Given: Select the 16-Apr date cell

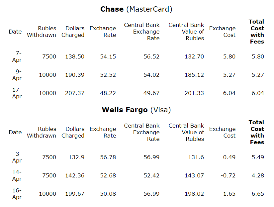Looking at the screenshot, I should pos(17,194).
